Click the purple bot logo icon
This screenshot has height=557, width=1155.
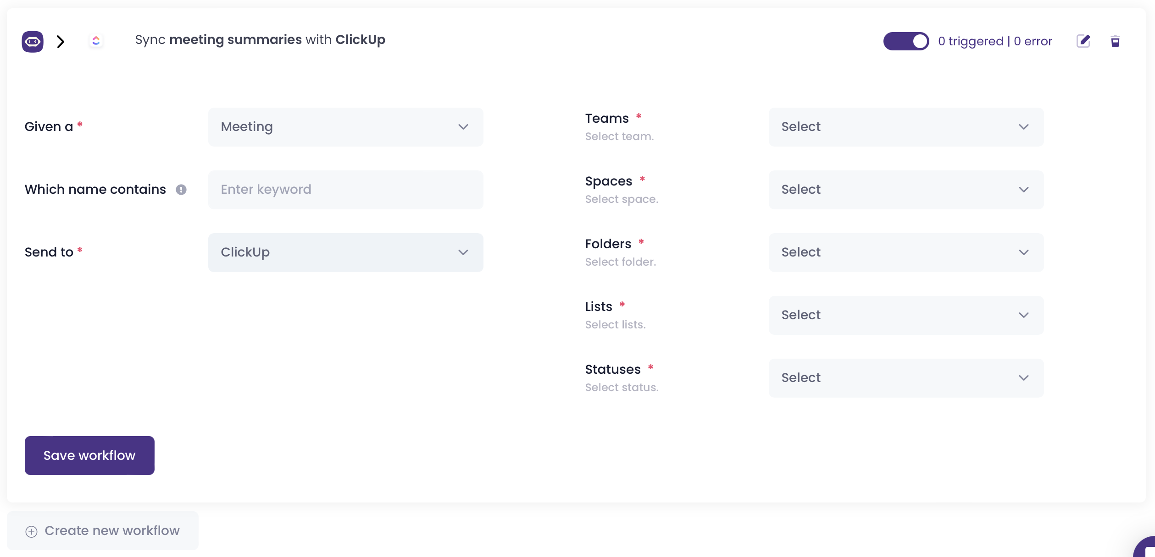[x=33, y=42]
